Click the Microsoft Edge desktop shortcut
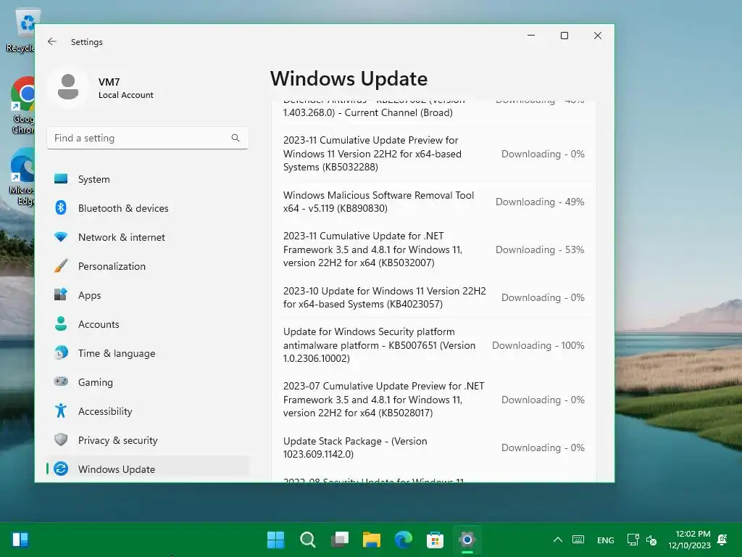Image resolution: width=742 pixels, height=557 pixels. 22,176
